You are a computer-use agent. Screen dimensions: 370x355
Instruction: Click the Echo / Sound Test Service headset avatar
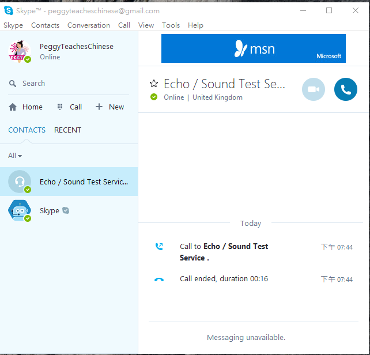tap(20, 182)
